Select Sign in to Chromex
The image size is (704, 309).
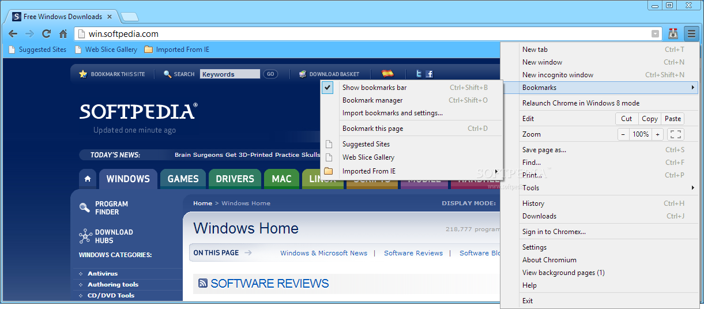pyautogui.click(x=599, y=232)
